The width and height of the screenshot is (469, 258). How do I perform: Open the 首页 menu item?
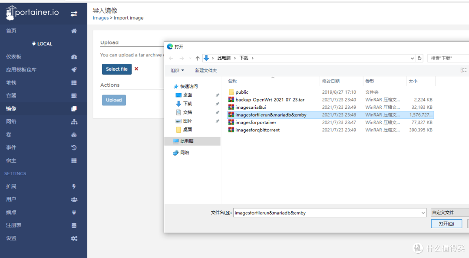11,31
